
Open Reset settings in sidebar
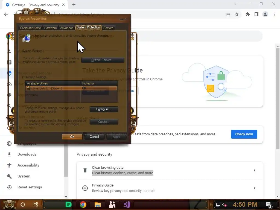pos(30,187)
